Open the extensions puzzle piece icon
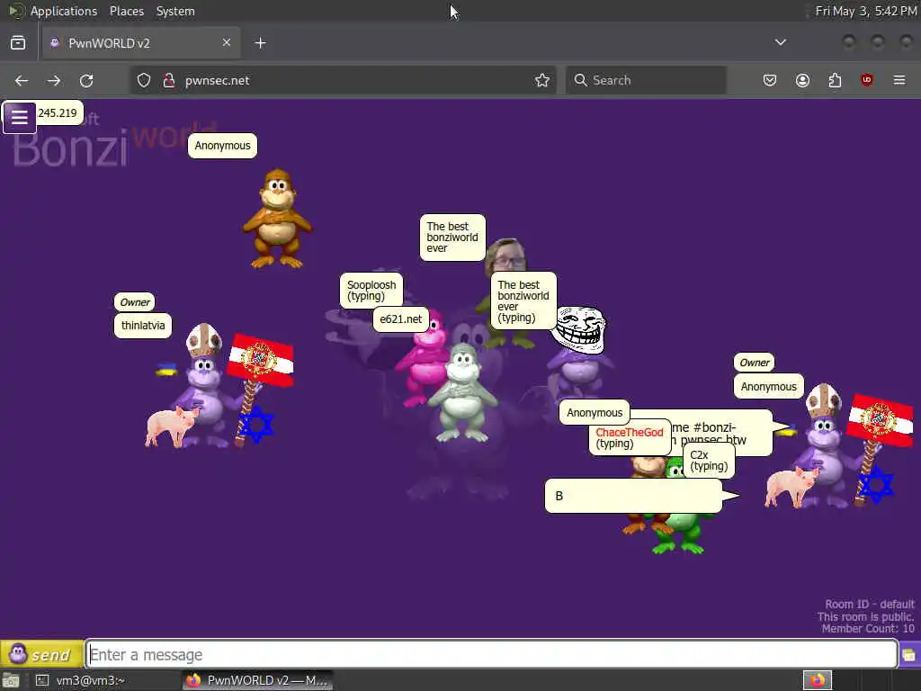This screenshot has width=921, height=691. pos(835,80)
